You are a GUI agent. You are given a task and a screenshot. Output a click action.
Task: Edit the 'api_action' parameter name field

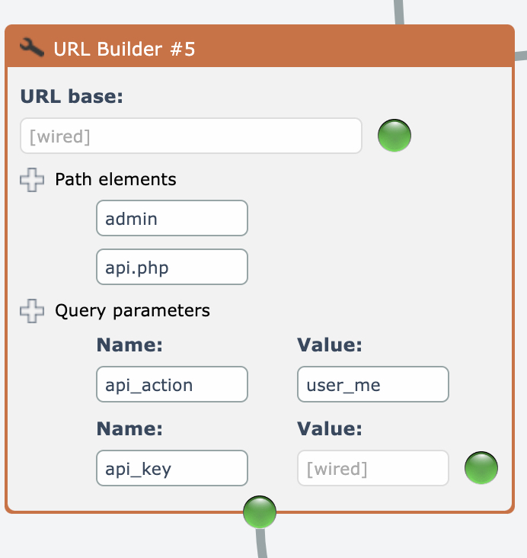click(172, 385)
